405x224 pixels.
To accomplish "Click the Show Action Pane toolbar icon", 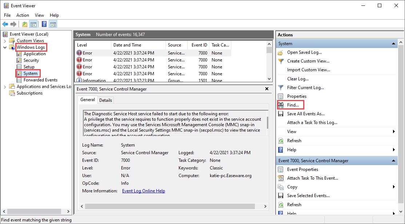I will click(53, 24).
